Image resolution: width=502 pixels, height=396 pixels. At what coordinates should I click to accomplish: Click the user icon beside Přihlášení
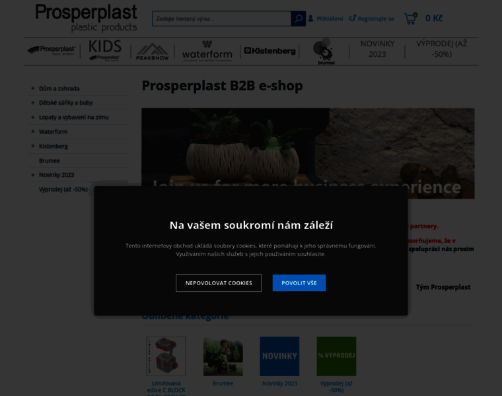coord(310,18)
